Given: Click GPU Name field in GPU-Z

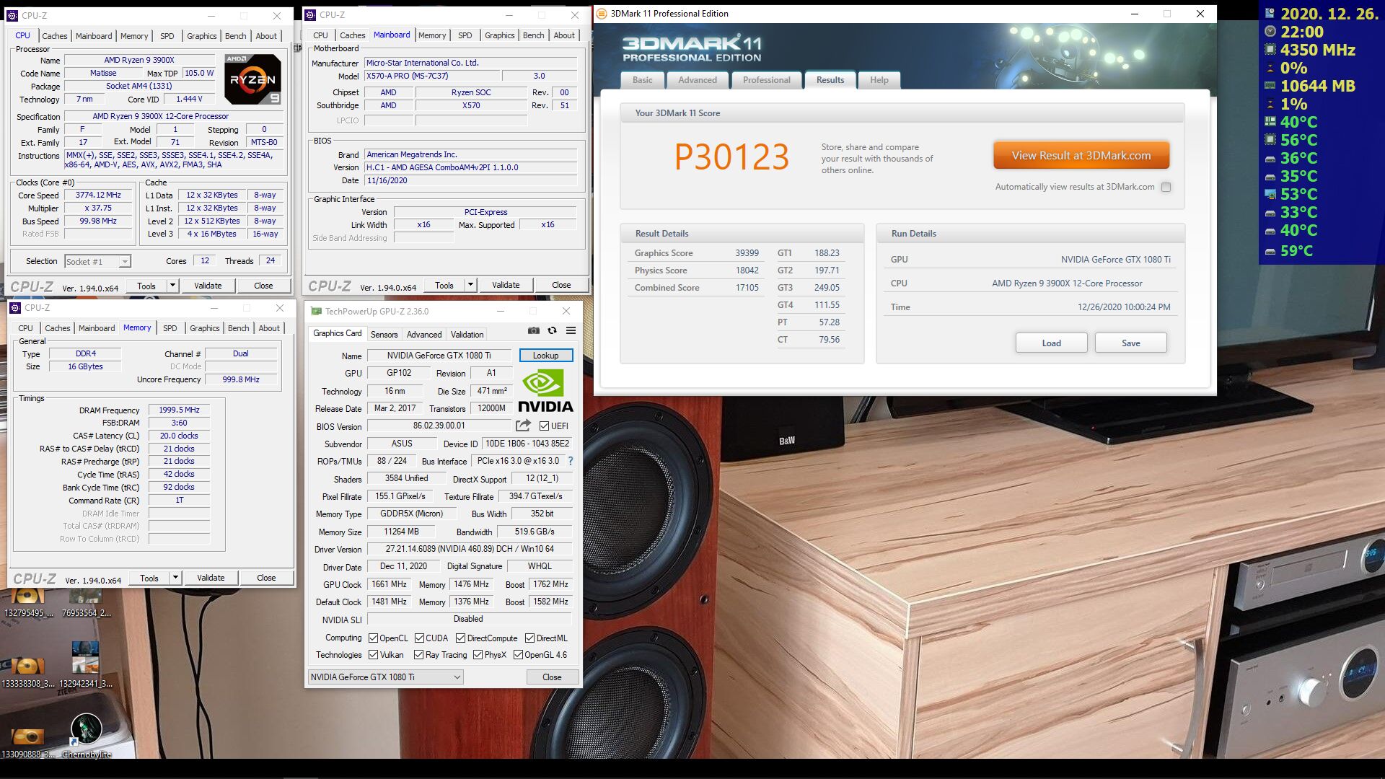Looking at the screenshot, I should 439,355.
